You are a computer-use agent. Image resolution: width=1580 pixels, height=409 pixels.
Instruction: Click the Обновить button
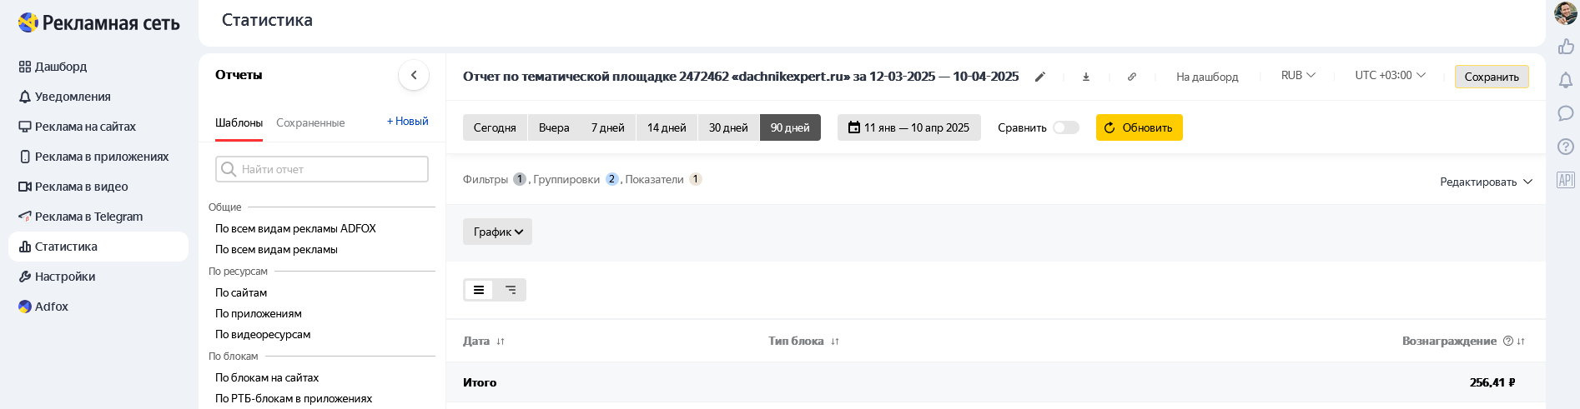1139,127
